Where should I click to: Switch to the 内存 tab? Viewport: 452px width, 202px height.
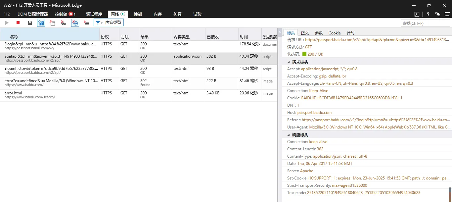[x=158, y=14]
